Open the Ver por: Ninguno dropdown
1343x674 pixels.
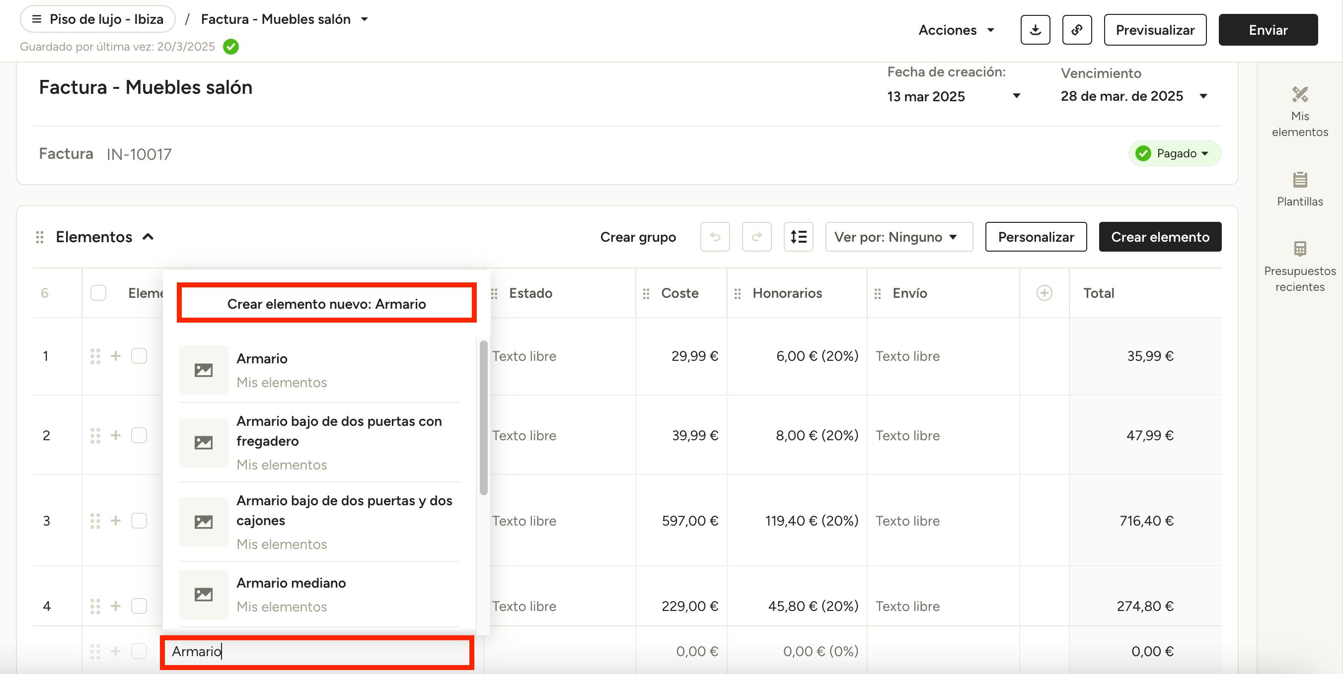898,237
